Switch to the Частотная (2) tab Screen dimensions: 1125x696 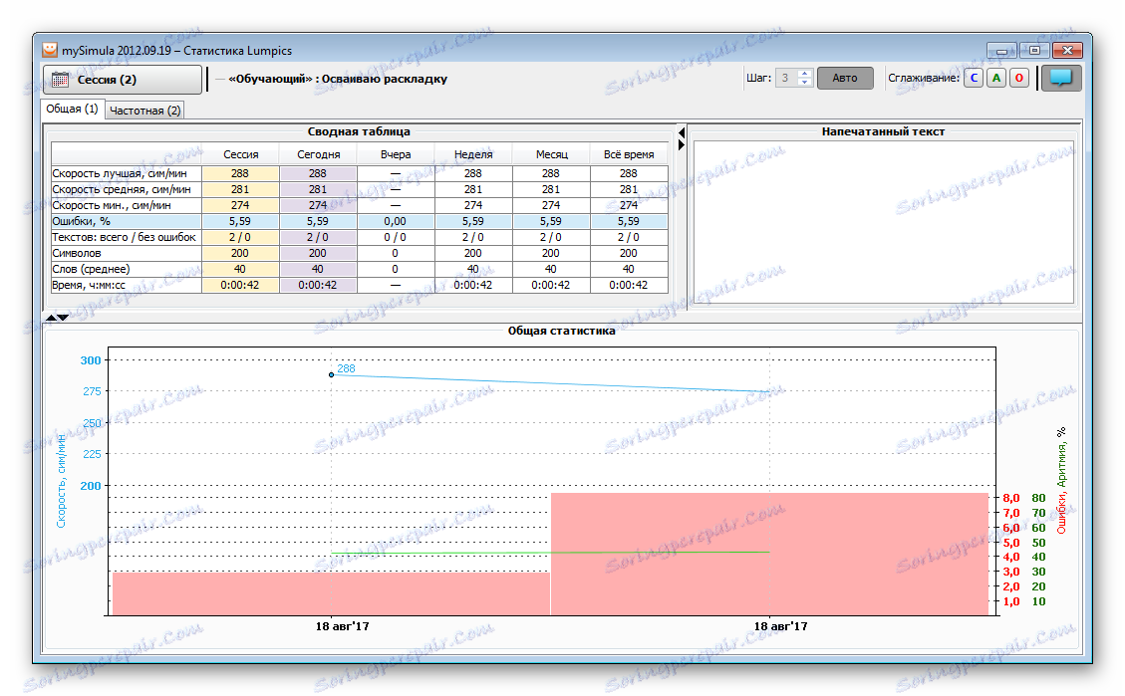144,111
